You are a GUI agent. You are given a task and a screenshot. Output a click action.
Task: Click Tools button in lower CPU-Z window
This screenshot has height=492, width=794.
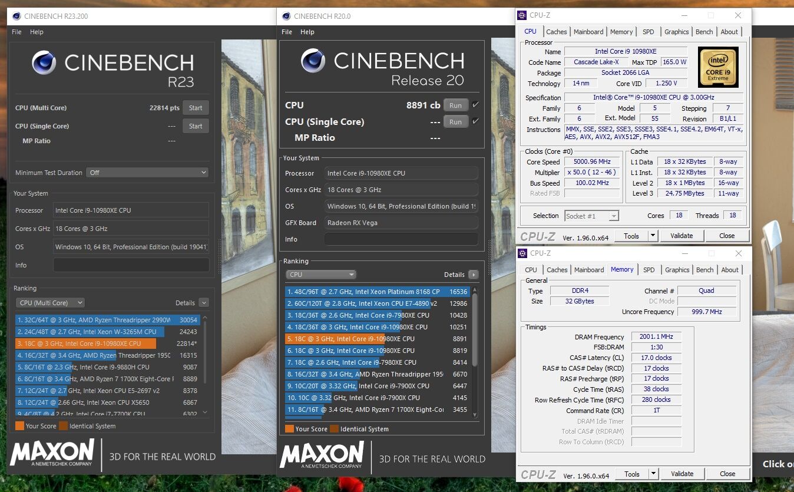tap(632, 474)
